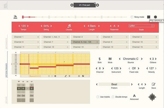Viewport: 164px width, 108px height.
Task: Click the Beat pattern name field
Action: [x=114, y=84]
